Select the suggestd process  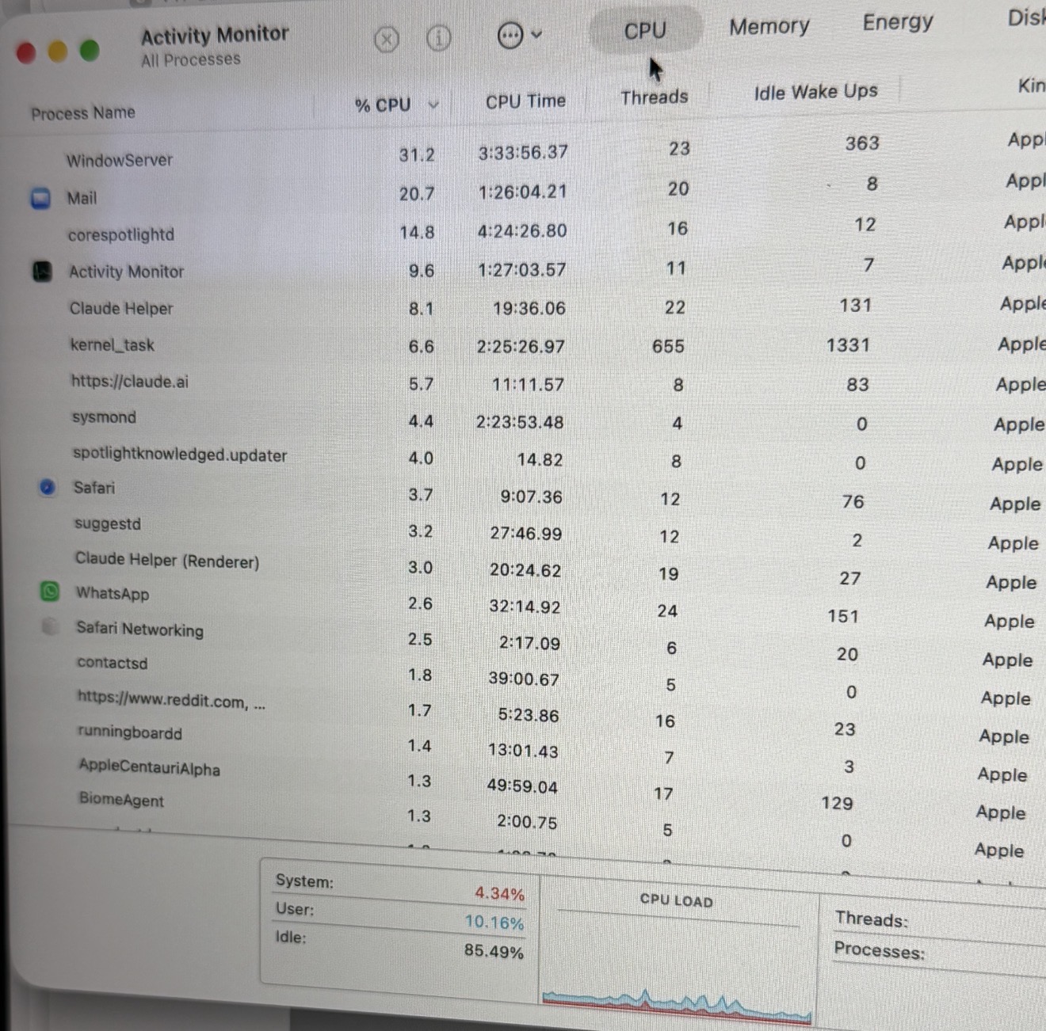tap(108, 524)
